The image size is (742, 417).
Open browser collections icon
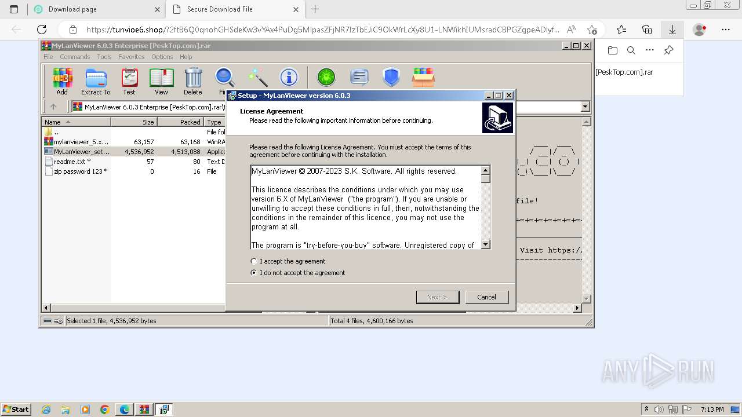point(647,30)
